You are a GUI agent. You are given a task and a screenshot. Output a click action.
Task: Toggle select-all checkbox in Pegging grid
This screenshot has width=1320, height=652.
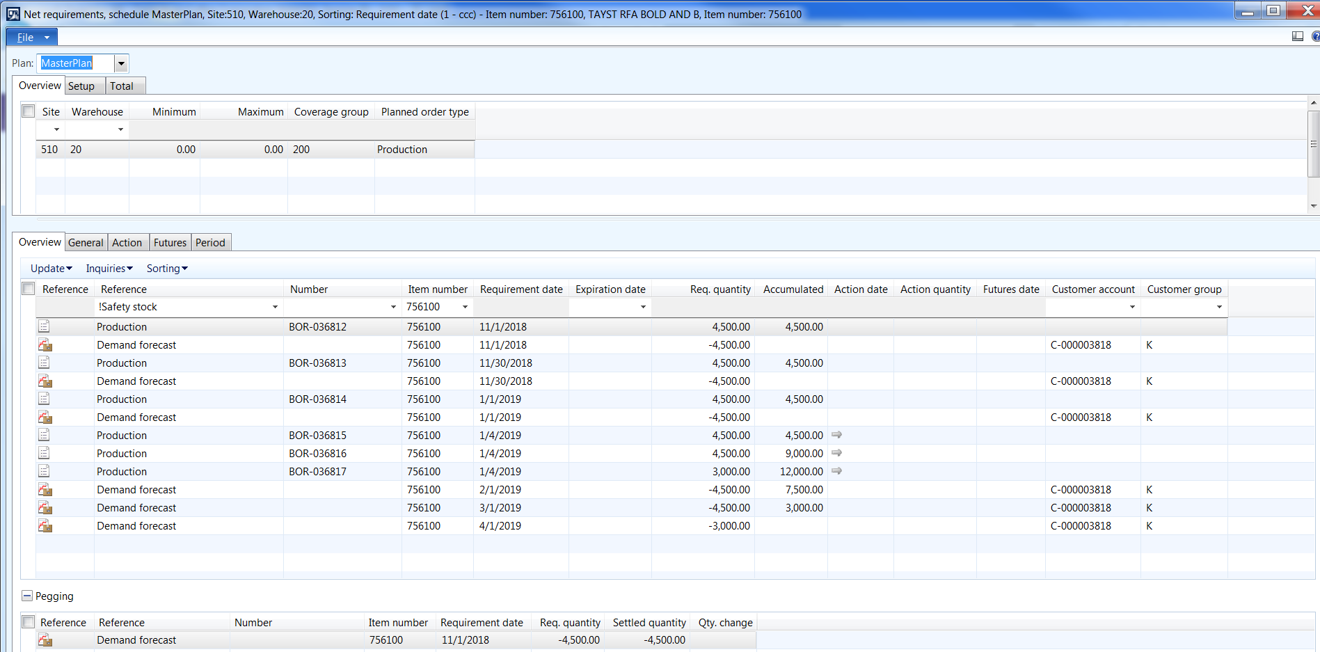(x=29, y=622)
